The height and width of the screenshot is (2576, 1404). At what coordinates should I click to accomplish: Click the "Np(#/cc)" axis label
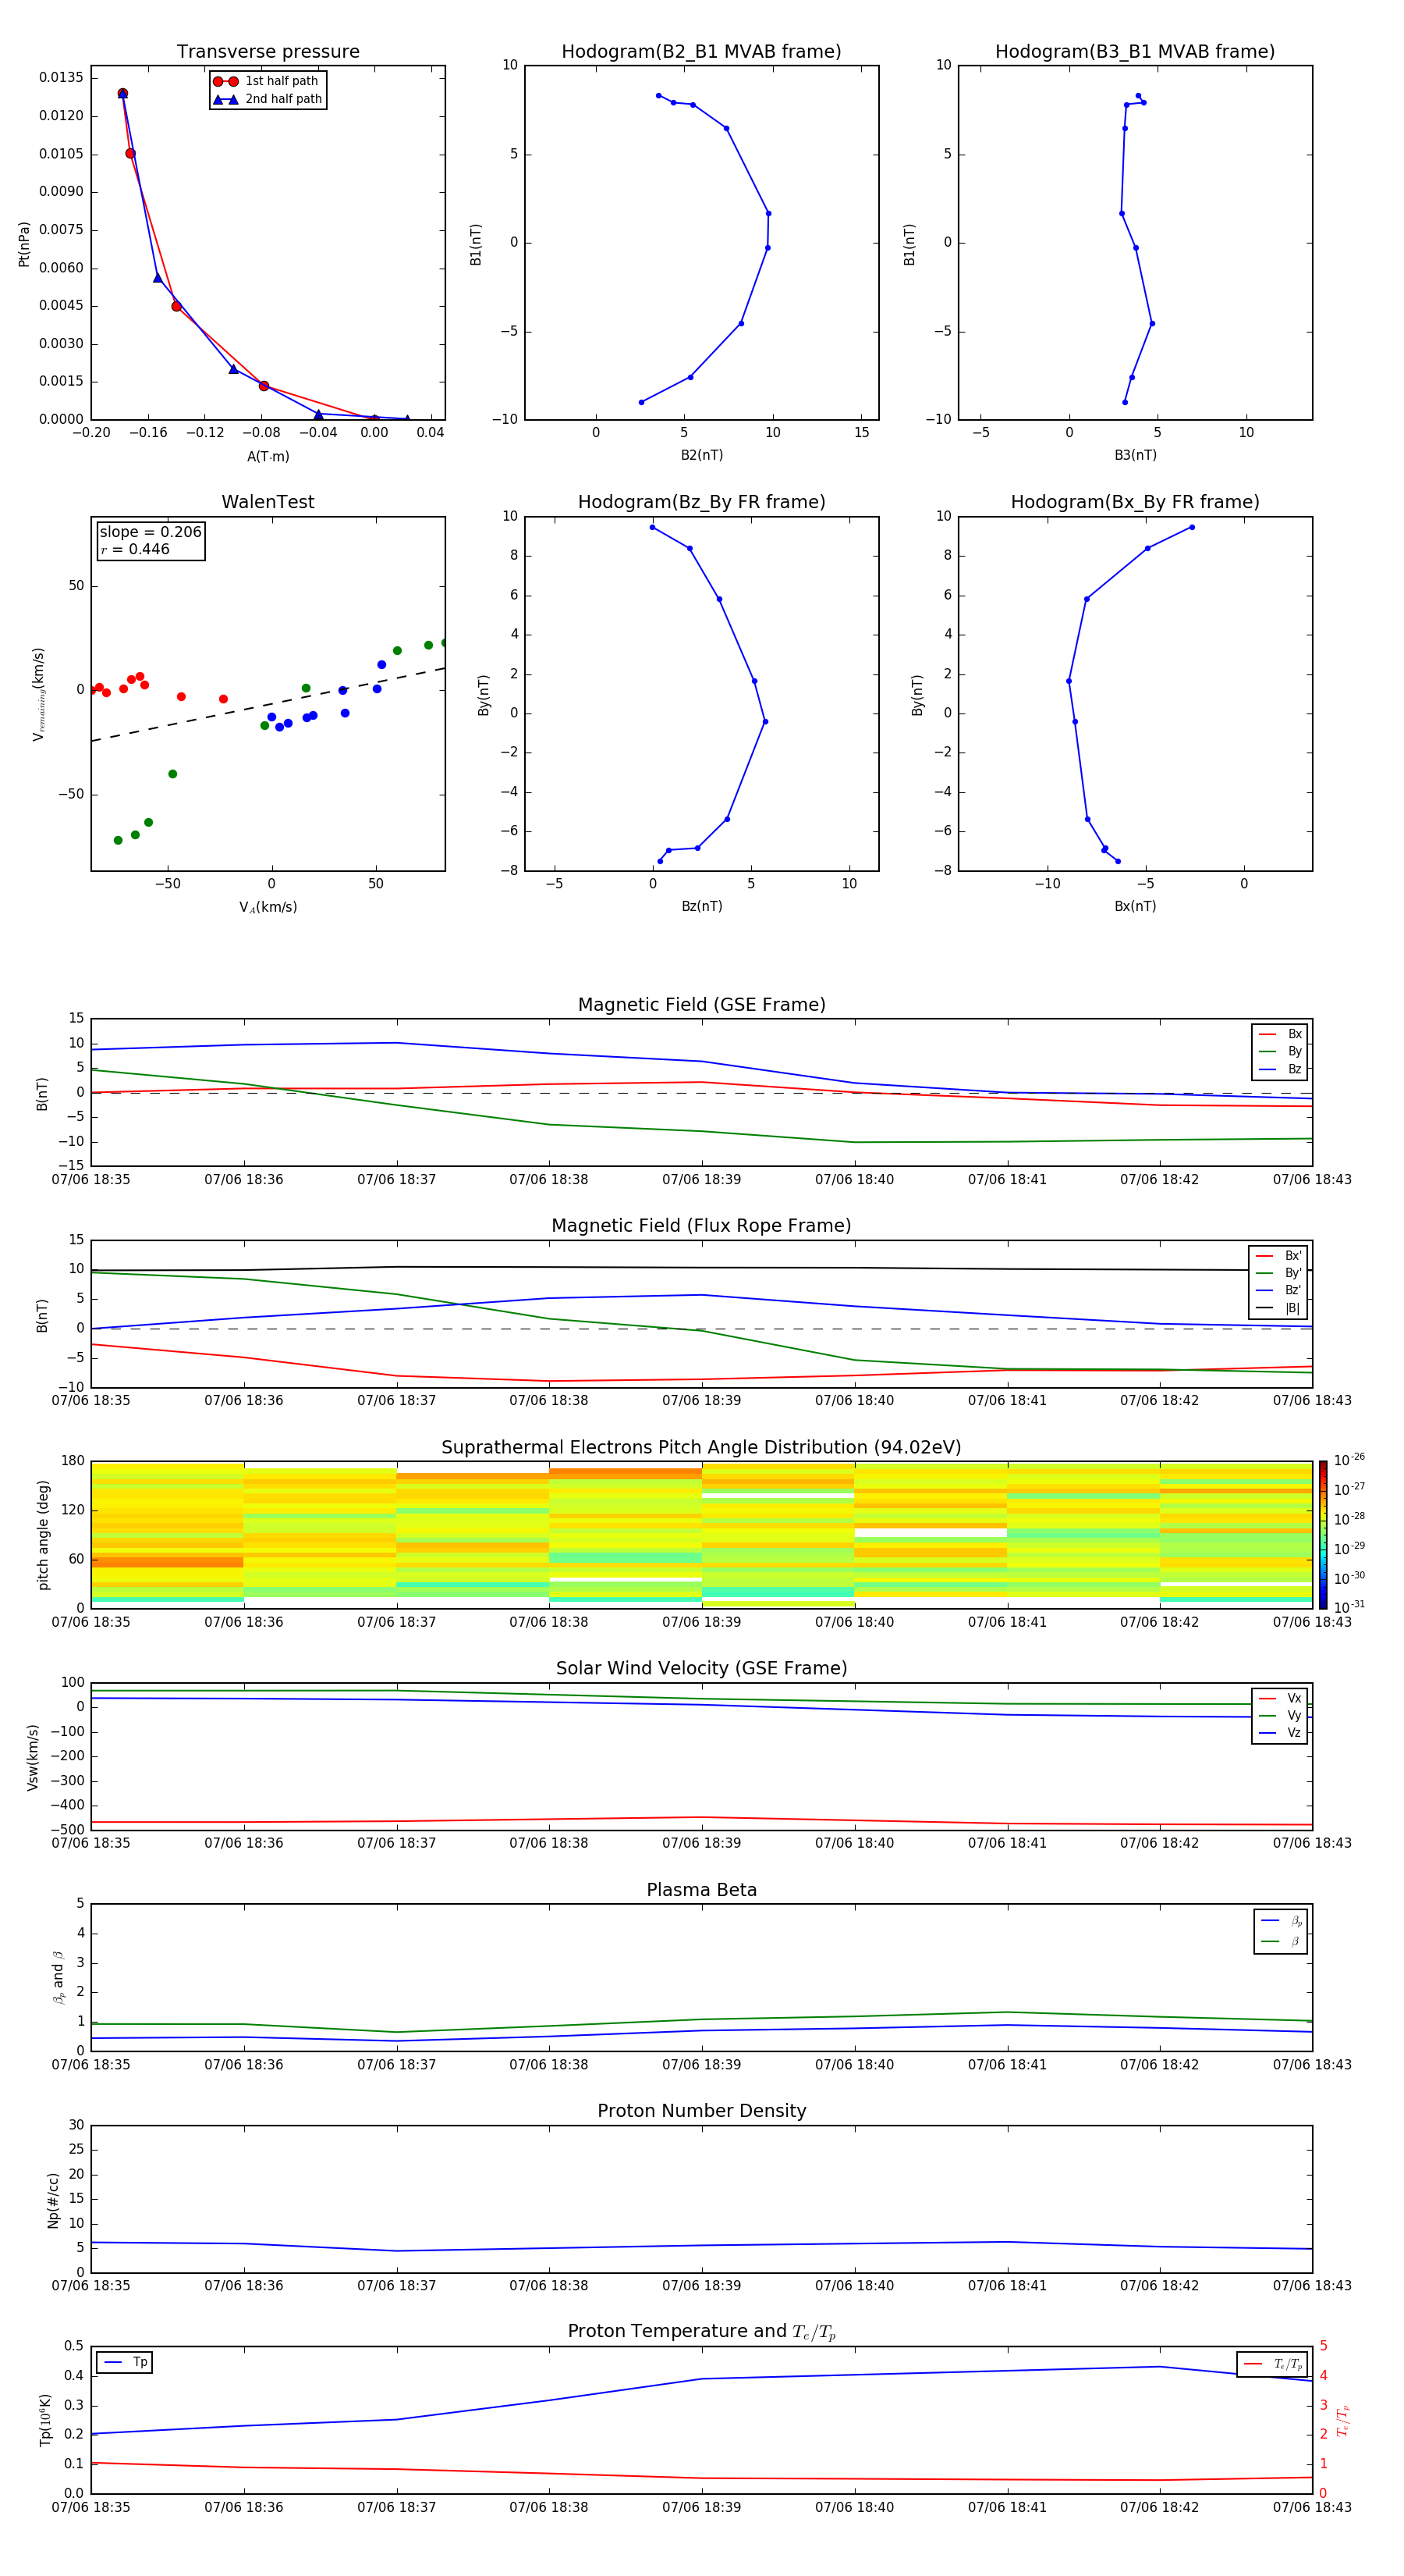point(53,2200)
